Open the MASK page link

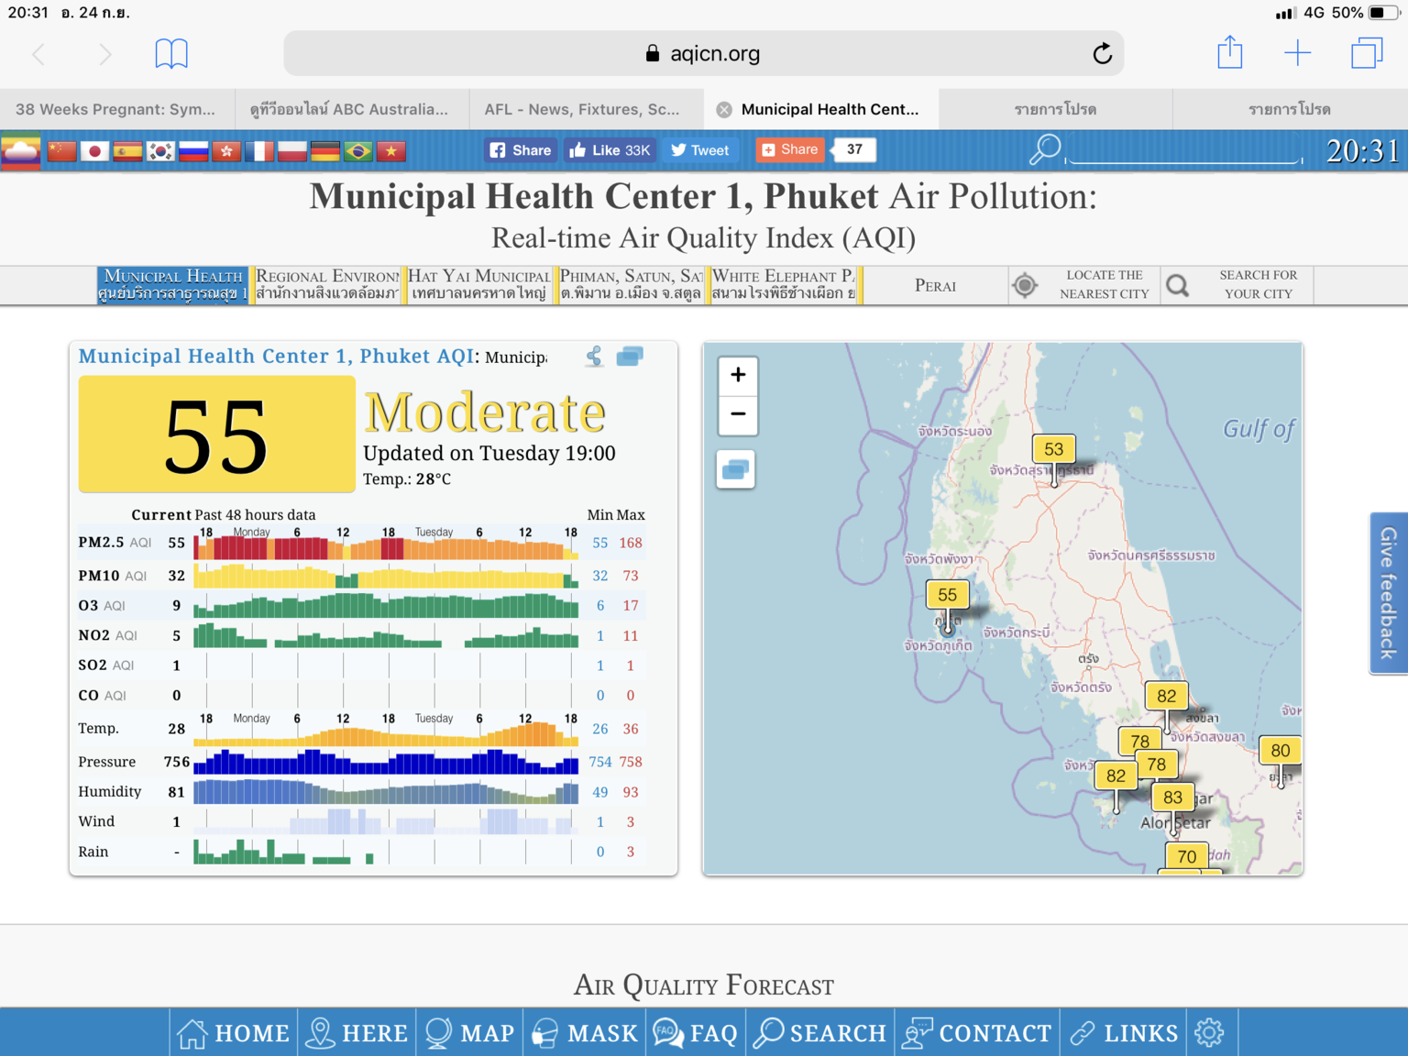[585, 1032]
